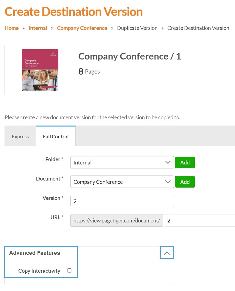The image size is (235, 291).
Task: Click the Duplicate Version breadcrumb text
Action: click(137, 28)
